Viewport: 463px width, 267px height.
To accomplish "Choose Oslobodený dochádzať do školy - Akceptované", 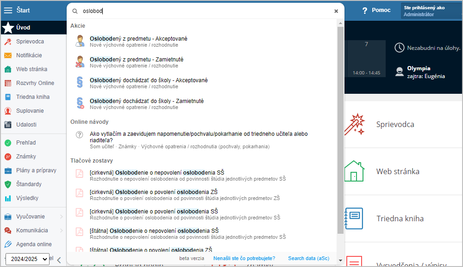I will pos(202,83).
